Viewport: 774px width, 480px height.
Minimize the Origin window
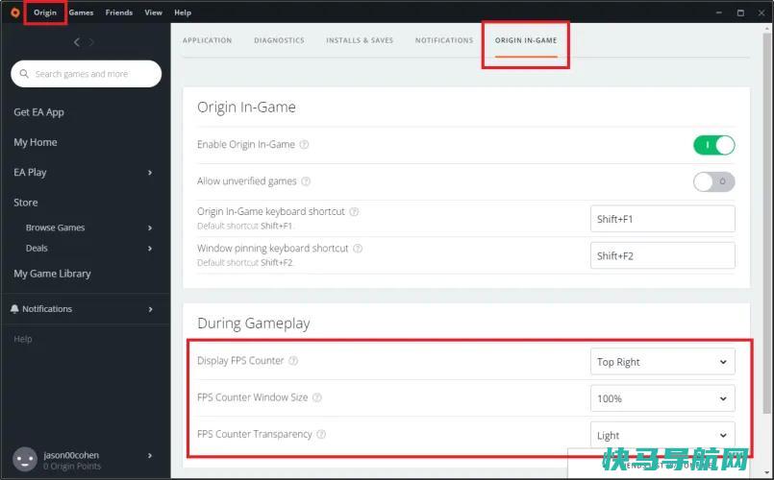click(719, 12)
